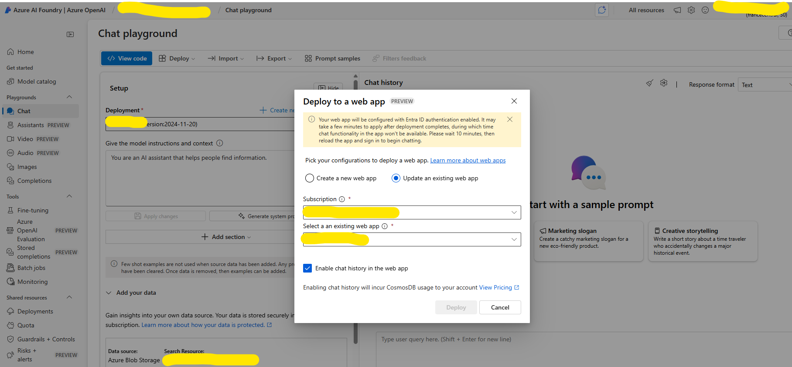The image size is (792, 367).
Task: Click Chat playground breadcrumb
Action: point(248,10)
